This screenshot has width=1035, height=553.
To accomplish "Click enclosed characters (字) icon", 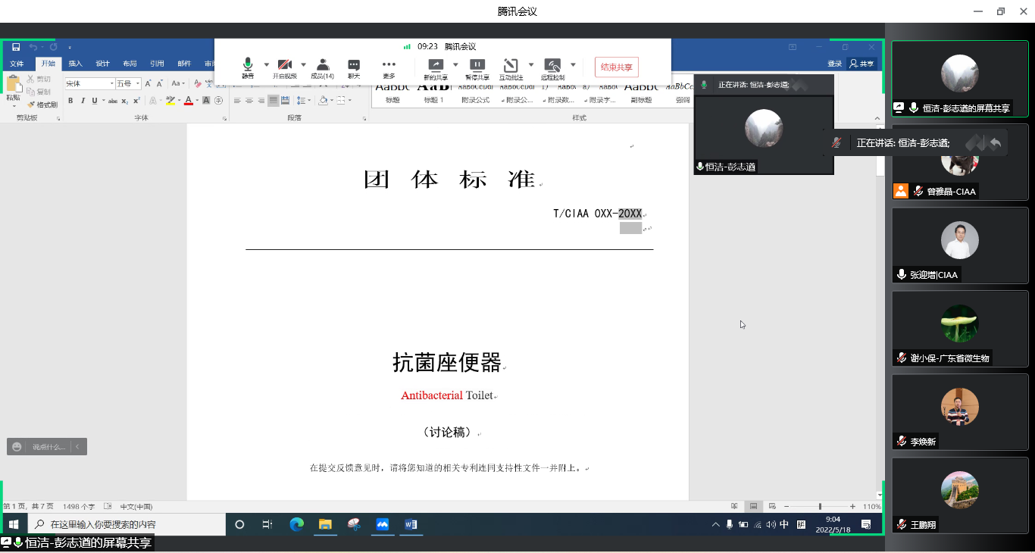I will [219, 101].
